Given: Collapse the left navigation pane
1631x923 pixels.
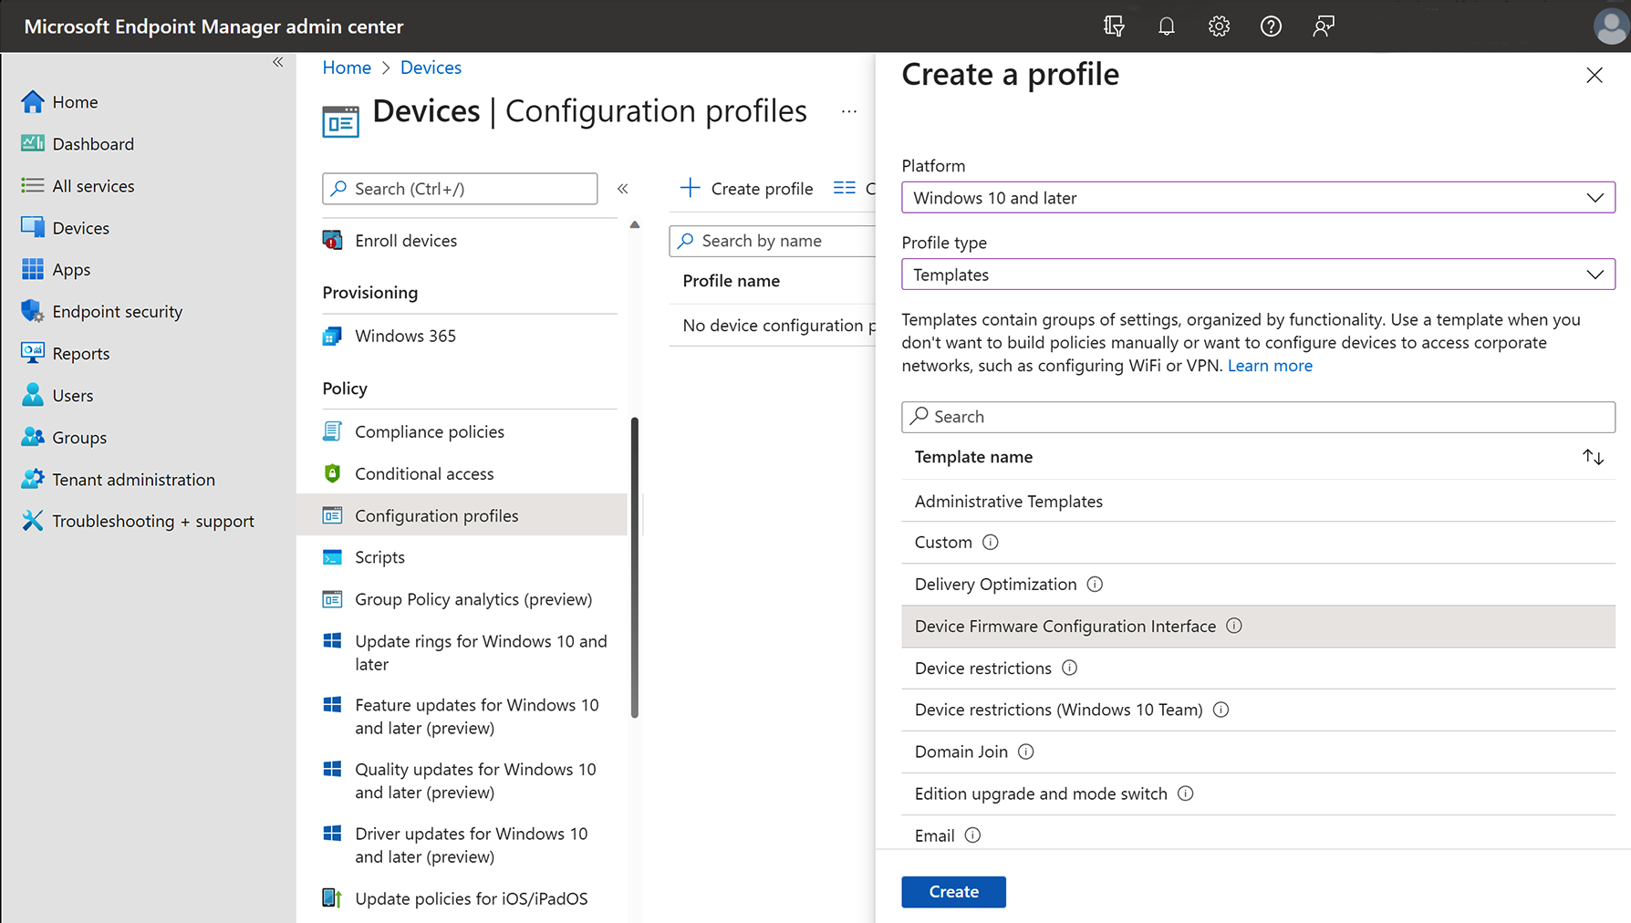Looking at the screenshot, I should tap(277, 62).
